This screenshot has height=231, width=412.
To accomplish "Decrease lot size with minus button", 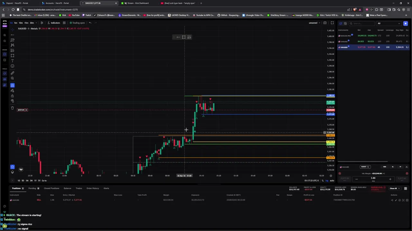I will 356,179.
